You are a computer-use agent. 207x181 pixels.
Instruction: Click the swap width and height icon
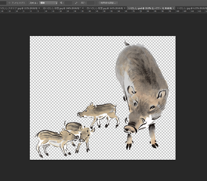tap(76, 3)
